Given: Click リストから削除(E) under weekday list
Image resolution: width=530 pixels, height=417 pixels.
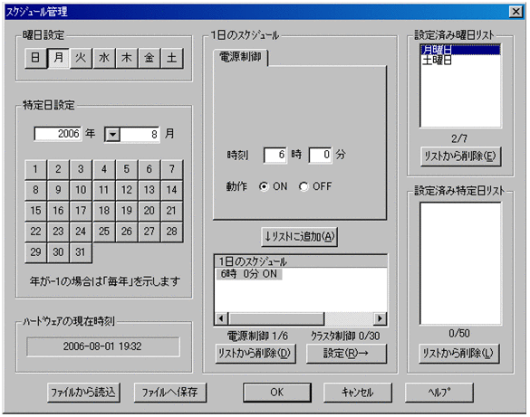Looking at the screenshot, I should (x=460, y=156).
